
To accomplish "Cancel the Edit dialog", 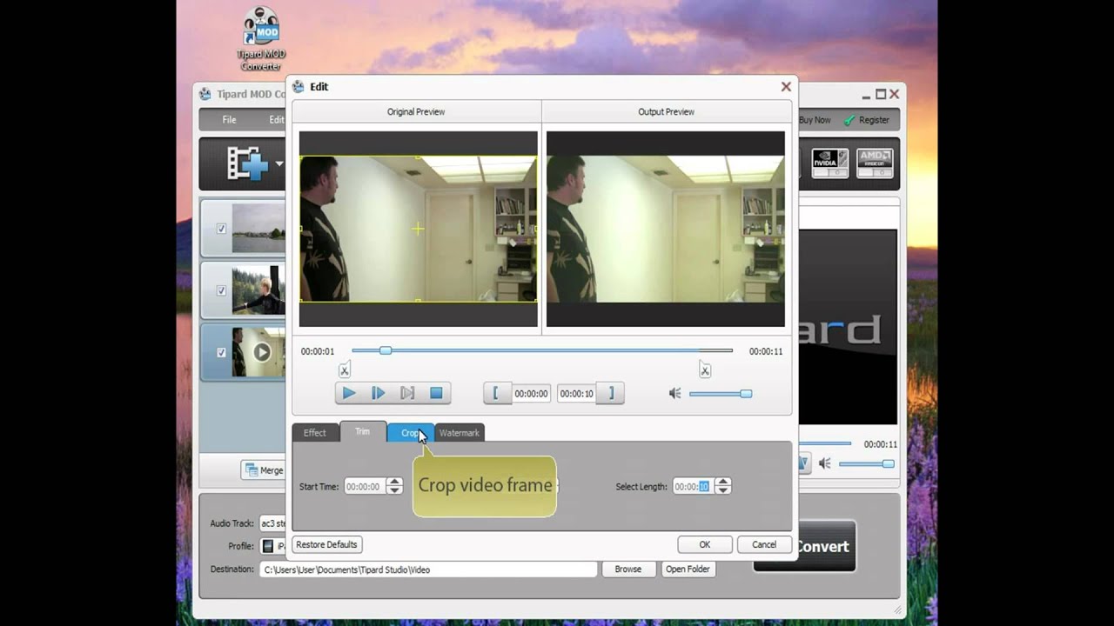I will pos(764,544).
